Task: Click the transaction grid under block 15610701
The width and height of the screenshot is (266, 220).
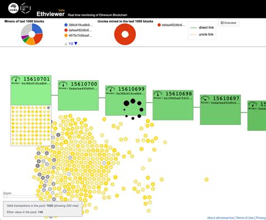Action: (x=31, y=125)
